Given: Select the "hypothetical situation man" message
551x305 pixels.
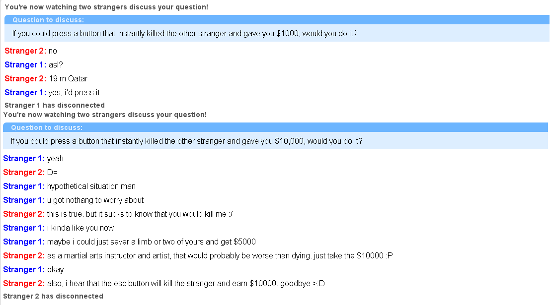Looking at the screenshot, I should pyautogui.click(x=91, y=186).
